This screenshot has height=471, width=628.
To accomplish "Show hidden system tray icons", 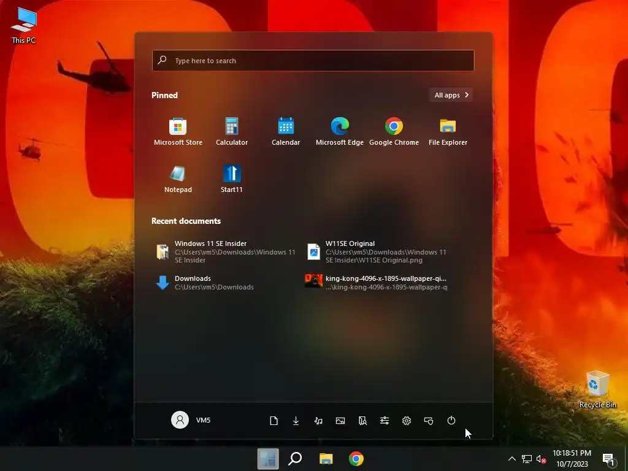I will [x=512, y=459].
